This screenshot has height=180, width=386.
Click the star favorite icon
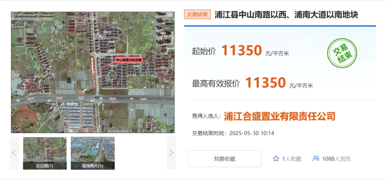276,159
